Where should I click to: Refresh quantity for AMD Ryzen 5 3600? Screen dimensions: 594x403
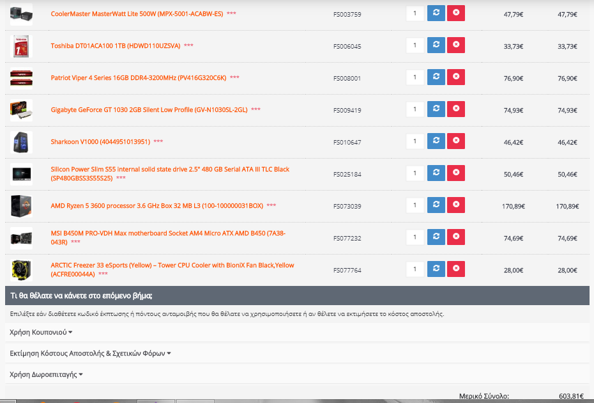pos(436,205)
